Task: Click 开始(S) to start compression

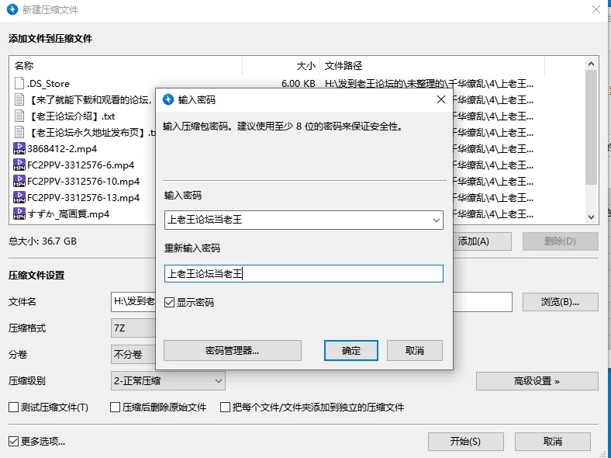Action: coord(466,441)
